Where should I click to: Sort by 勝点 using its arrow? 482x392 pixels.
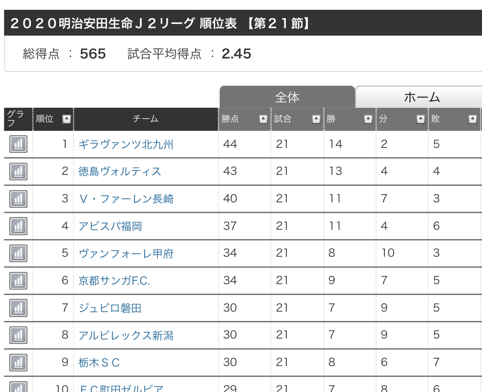coord(263,119)
